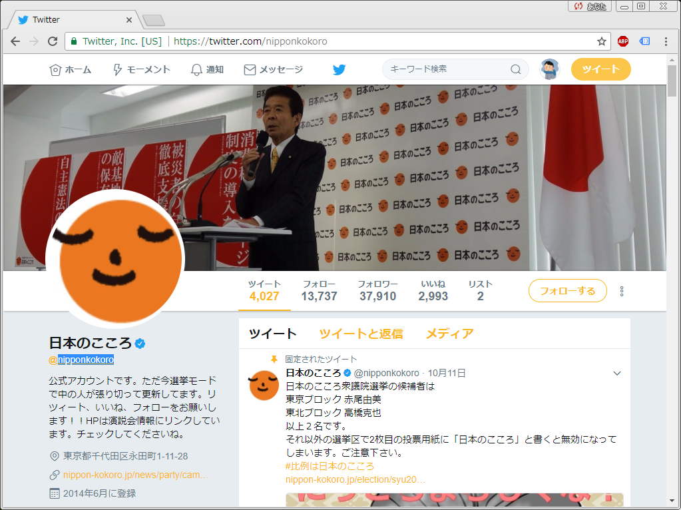Click the large orange profile picture
This screenshot has width=681, height=510.
coord(116,258)
